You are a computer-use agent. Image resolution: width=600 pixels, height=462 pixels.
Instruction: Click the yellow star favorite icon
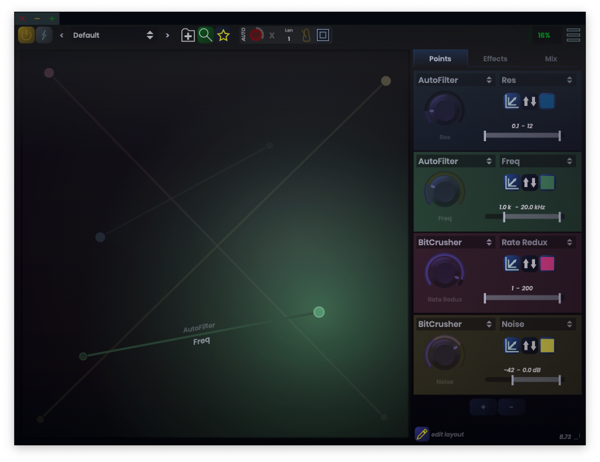click(x=224, y=35)
